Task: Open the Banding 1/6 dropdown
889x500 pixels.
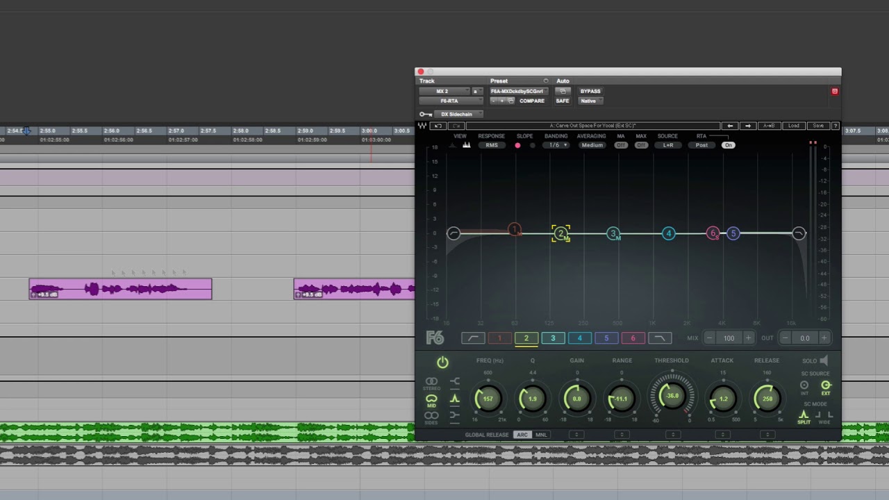Action: pyautogui.click(x=556, y=145)
